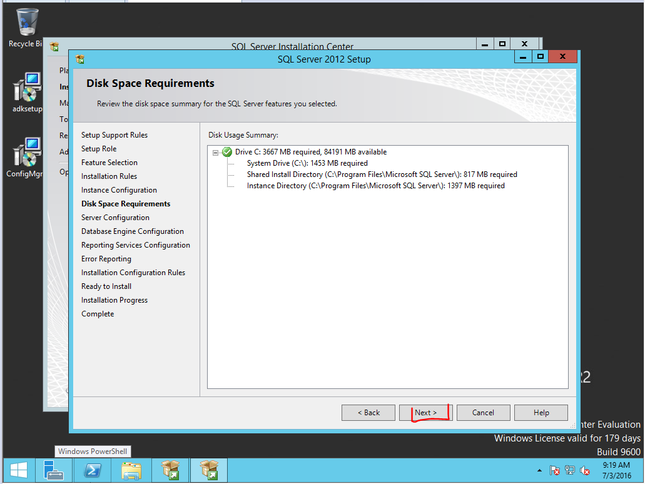Click the network status tray icon
This screenshot has height=484, width=645.
pos(570,470)
